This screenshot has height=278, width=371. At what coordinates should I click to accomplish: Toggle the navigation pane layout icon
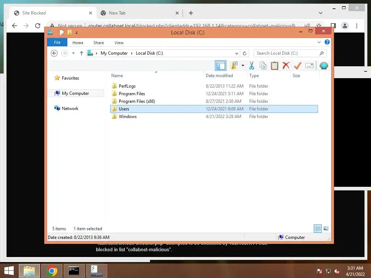pos(221,66)
